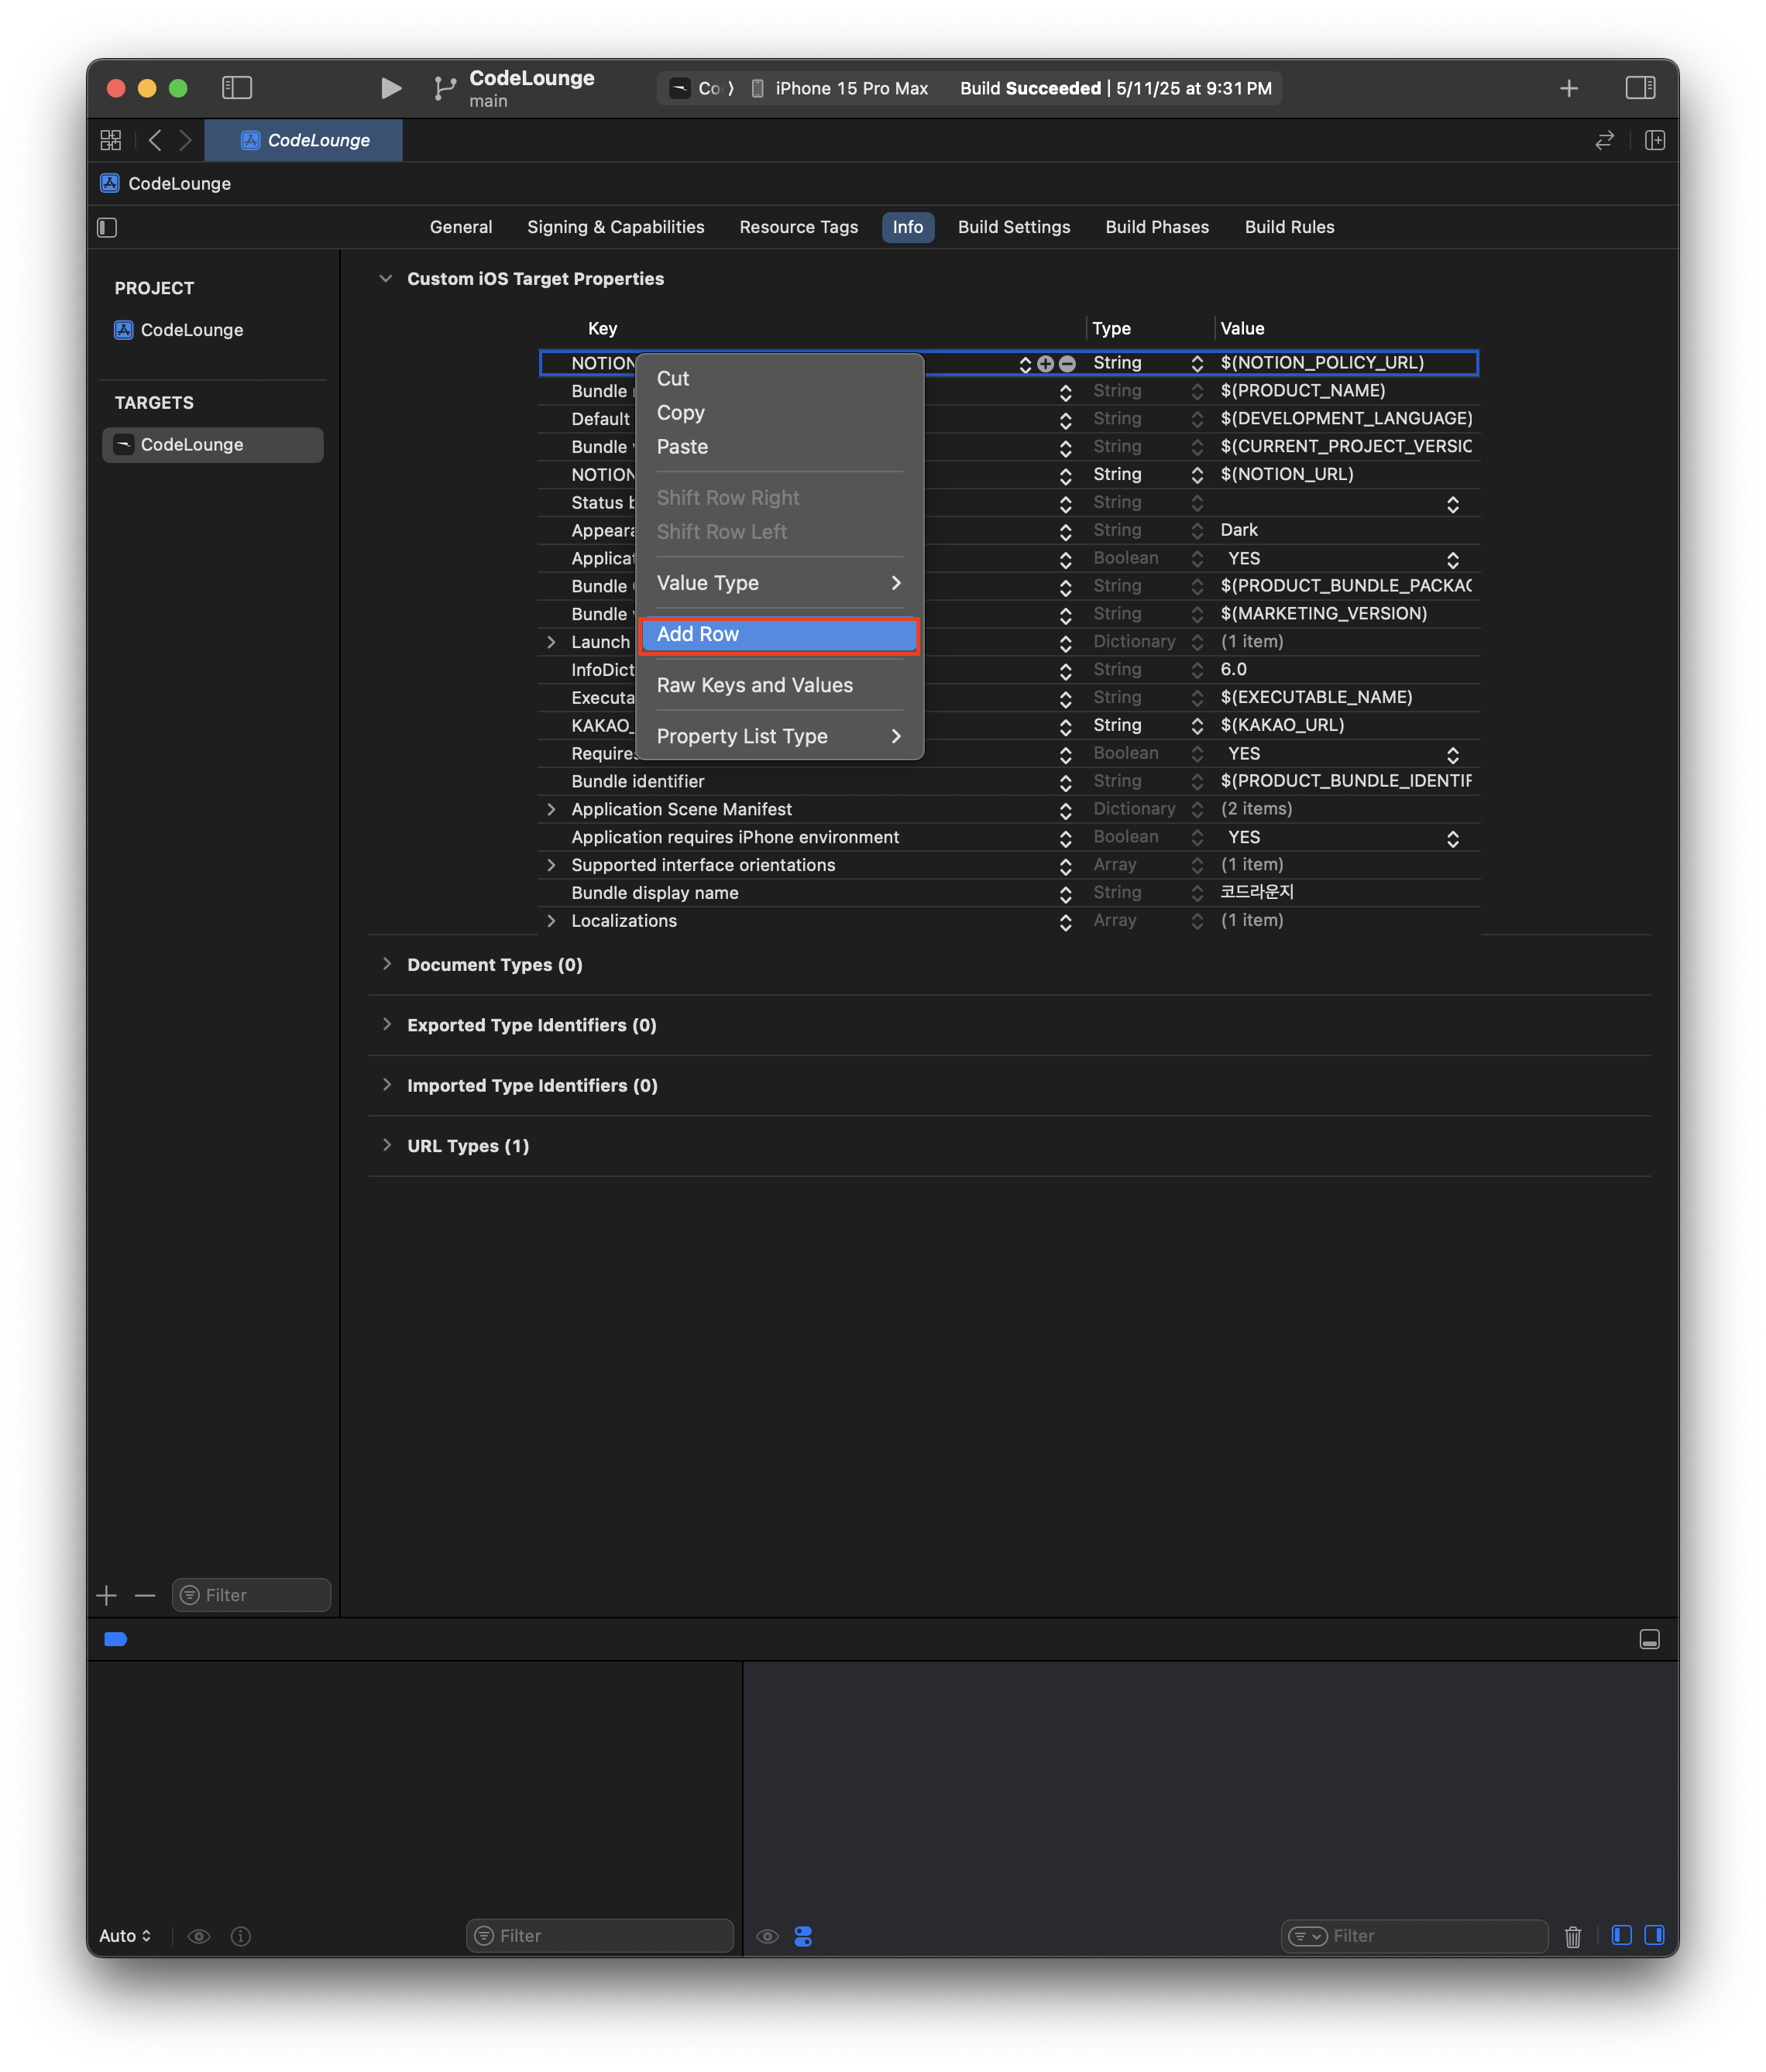Show variable info circle icon
The width and height of the screenshot is (1766, 2072).
tap(240, 1936)
